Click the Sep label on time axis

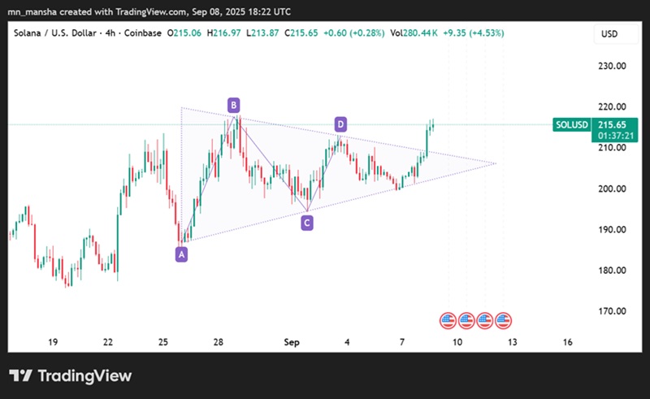click(x=292, y=343)
